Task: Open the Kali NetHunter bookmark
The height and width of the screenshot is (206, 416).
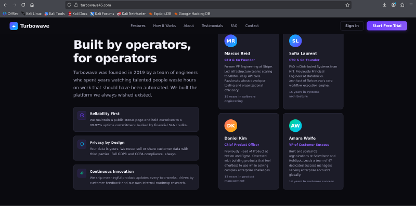Action: click(x=132, y=13)
